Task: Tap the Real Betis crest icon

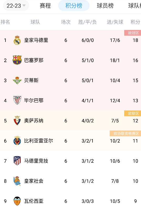Action: (17, 80)
